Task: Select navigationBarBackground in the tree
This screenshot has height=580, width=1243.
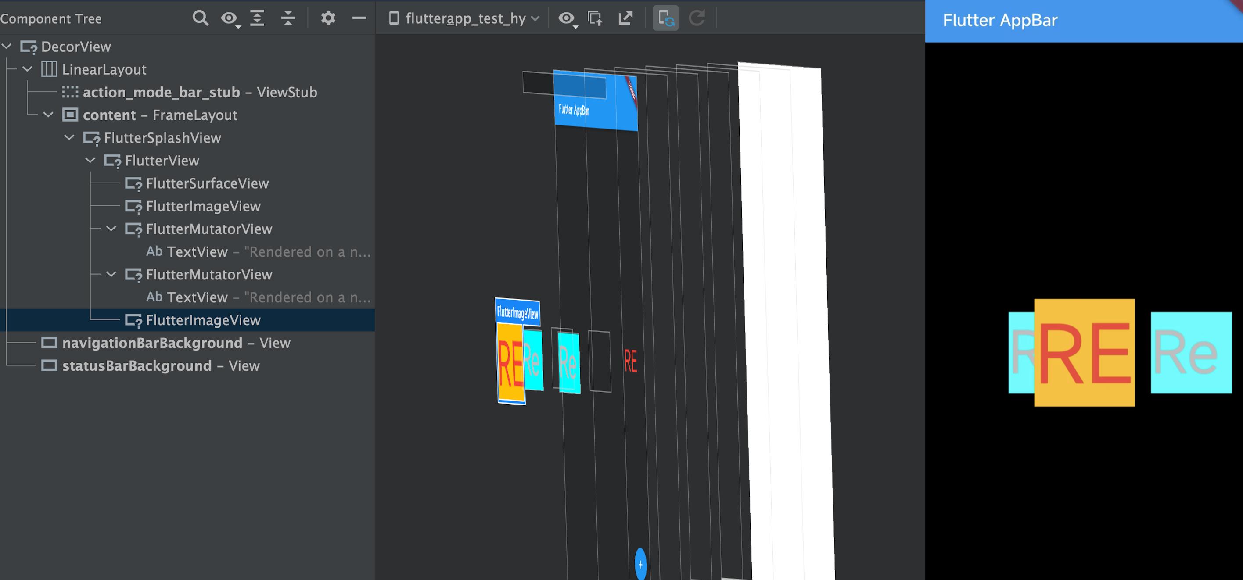Action: point(151,343)
